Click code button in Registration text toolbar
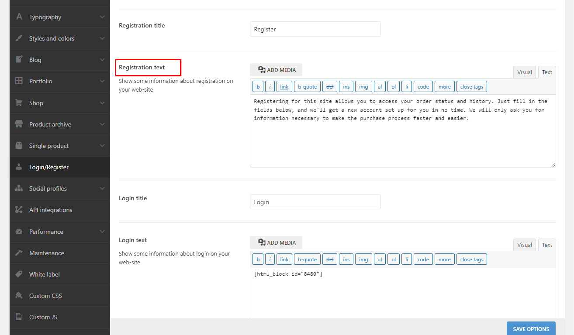The height and width of the screenshot is (335, 574). pos(423,87)
